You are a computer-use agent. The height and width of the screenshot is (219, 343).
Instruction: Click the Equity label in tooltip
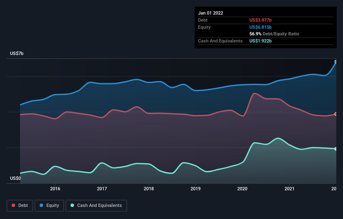[x=204, y=27]
